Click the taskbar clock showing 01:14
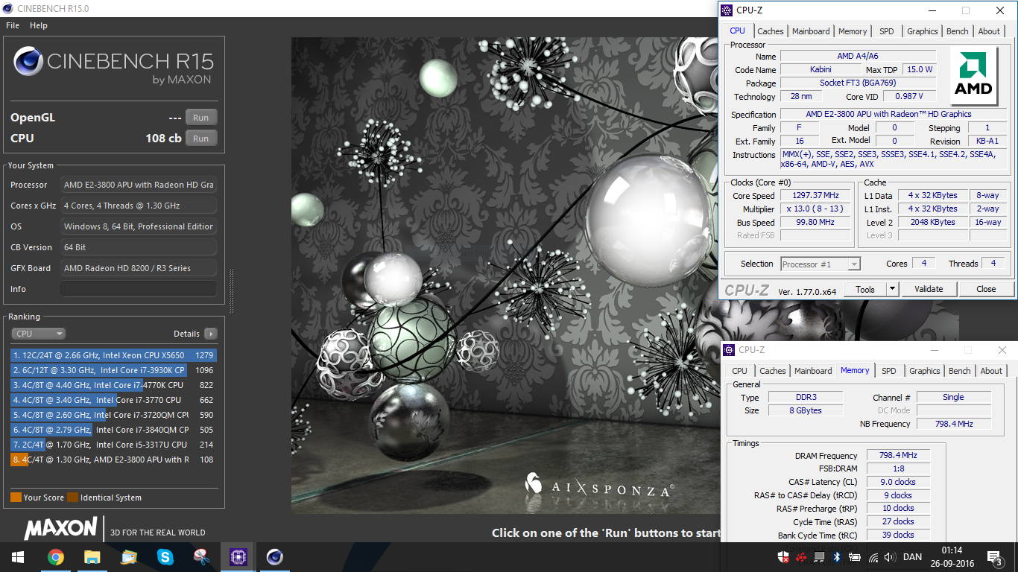 952,550
